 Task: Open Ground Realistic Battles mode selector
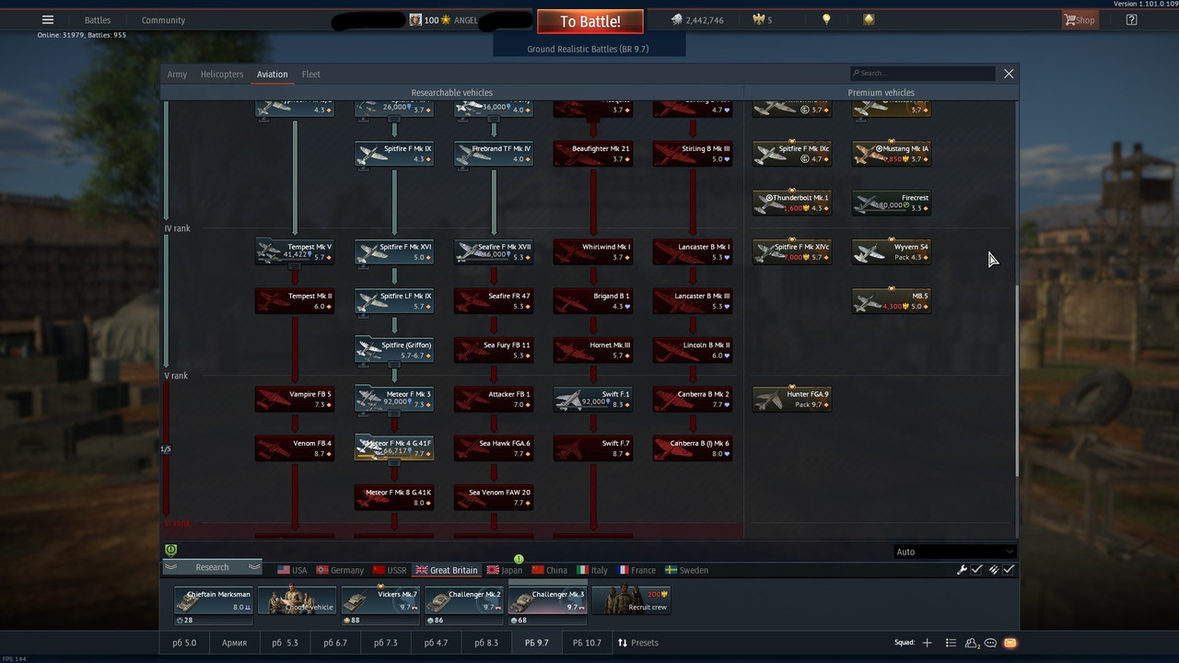[x=589, y=49]
